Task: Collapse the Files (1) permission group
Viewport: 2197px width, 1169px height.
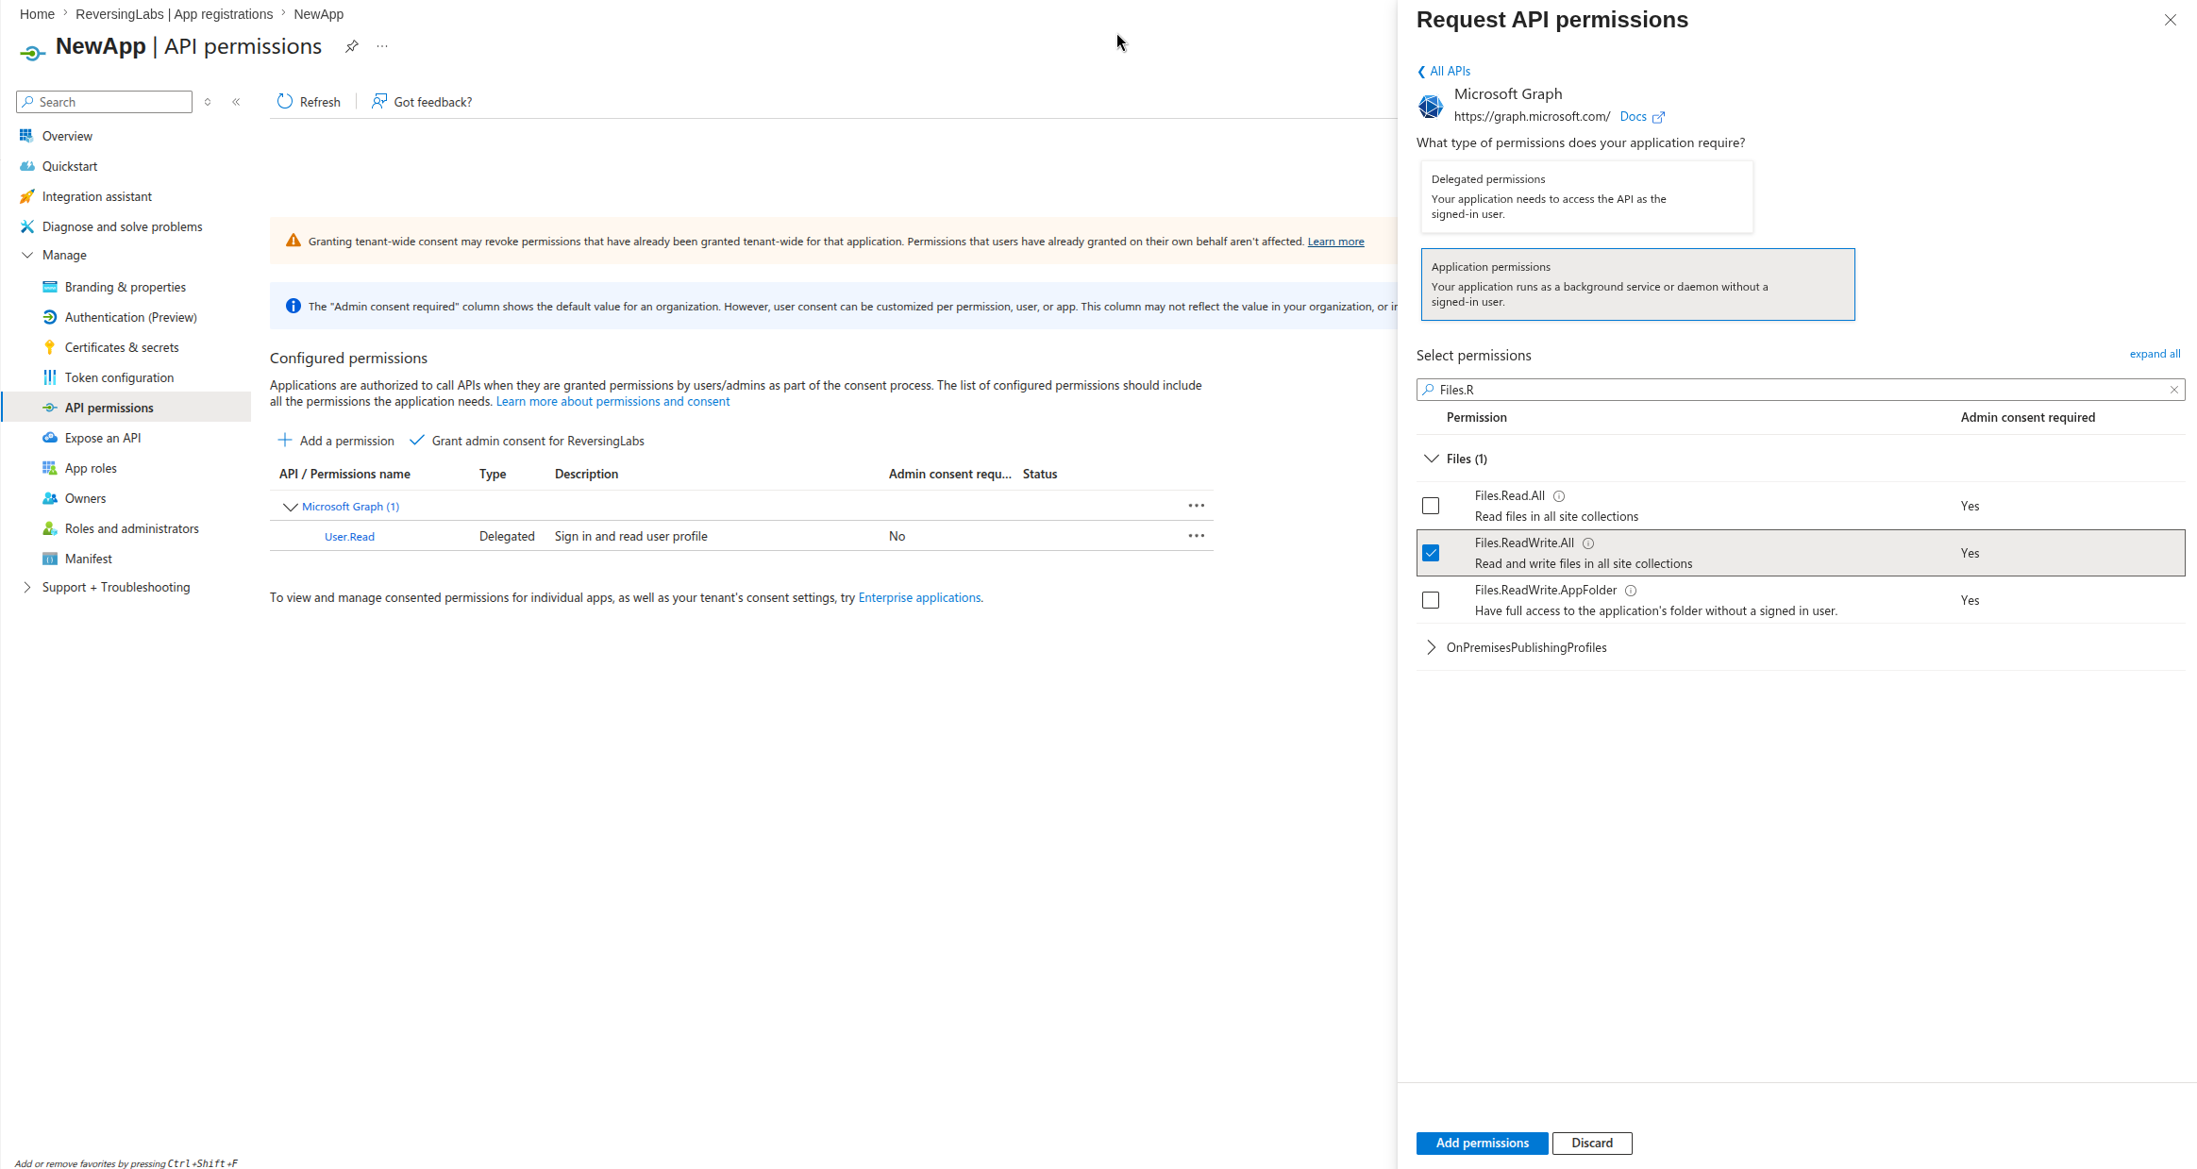Action: [x=1432, y=459]
